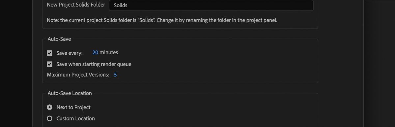The width and height of the screenshot is (395, 127).
Task: Click the Maximum Project Versions label
Action: [78, 75]
